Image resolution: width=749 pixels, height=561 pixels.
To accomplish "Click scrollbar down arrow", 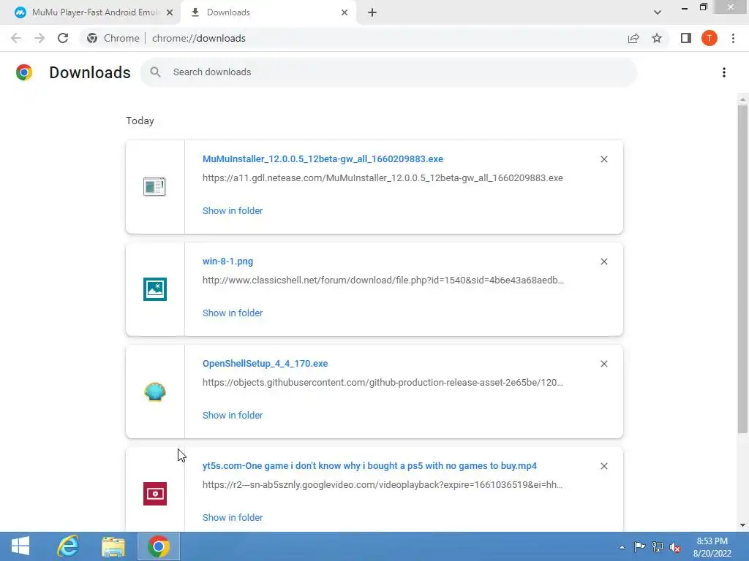I will coord(742,525).
